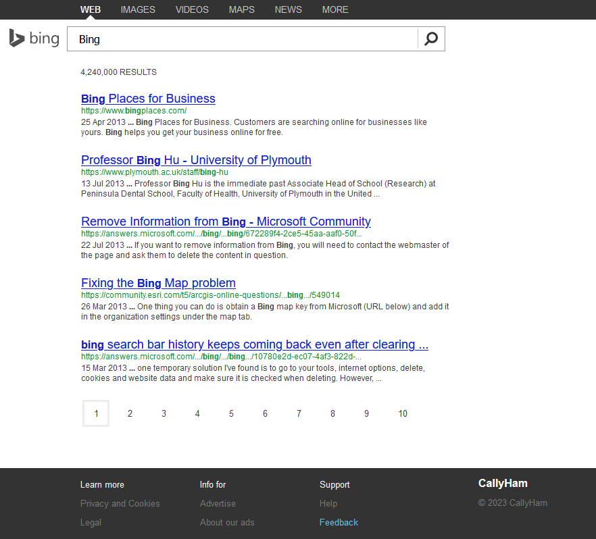Open bing search bar history result

255,344
